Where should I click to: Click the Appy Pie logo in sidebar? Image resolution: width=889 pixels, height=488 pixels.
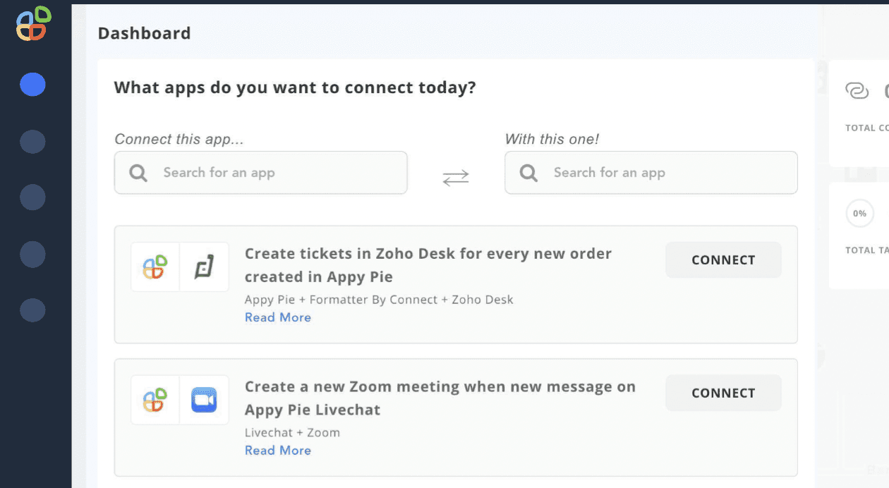tap(34, 23)
